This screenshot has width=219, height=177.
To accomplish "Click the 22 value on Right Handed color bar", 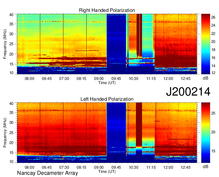I will tap(213, 34).
